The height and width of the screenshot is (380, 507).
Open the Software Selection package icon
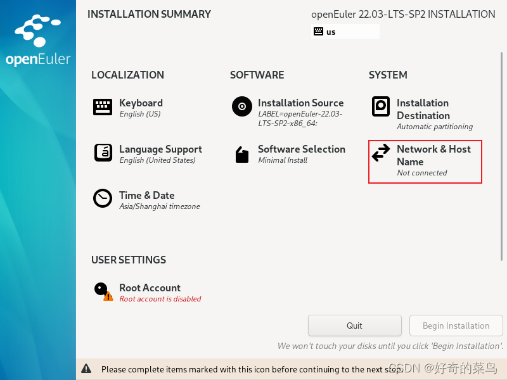[x=242, y=155]
